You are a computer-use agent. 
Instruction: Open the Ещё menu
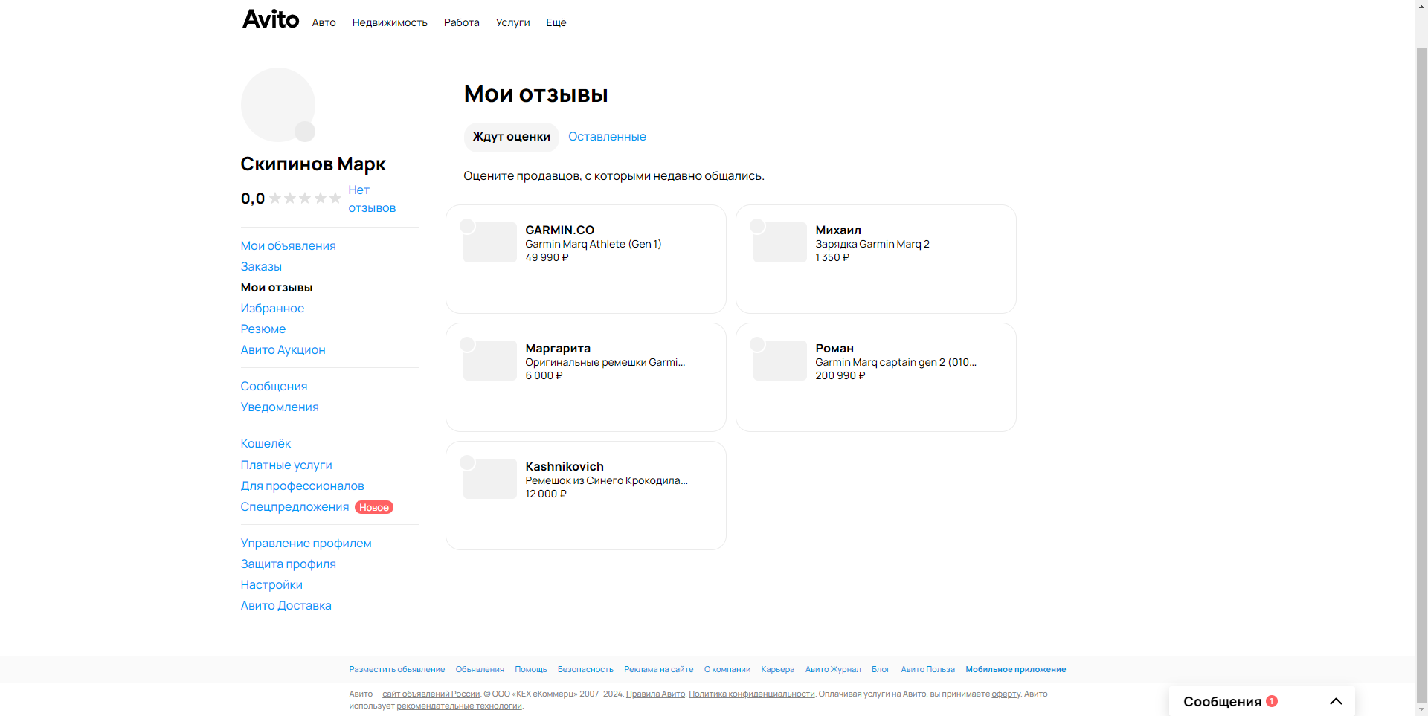[556, 23]
